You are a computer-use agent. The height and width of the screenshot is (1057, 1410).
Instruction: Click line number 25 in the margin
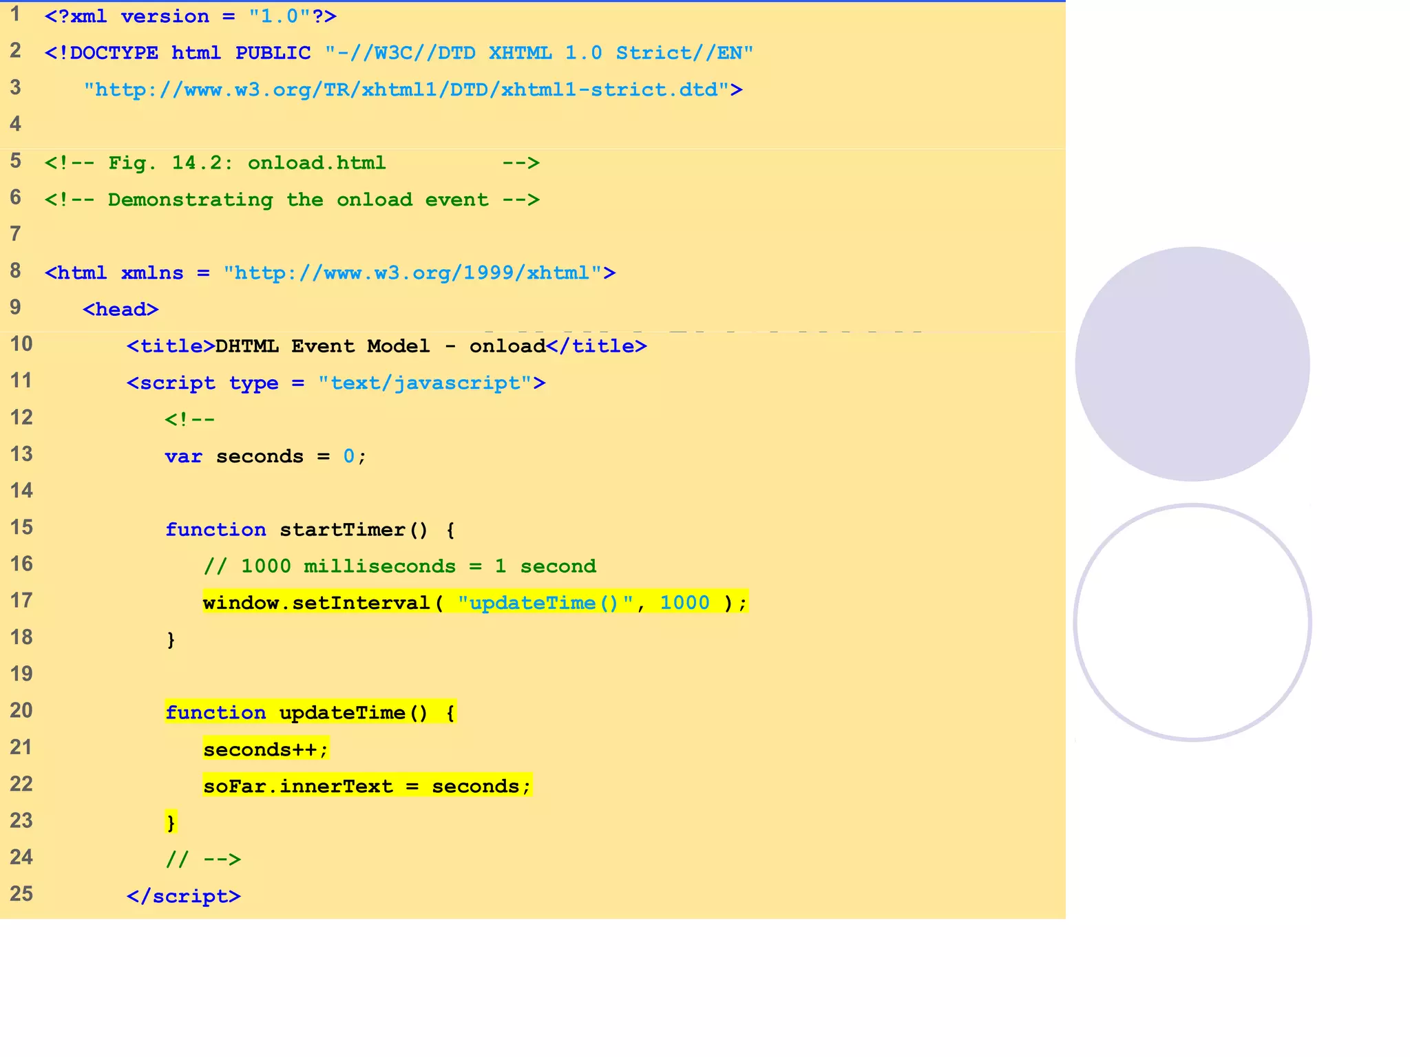21,894
